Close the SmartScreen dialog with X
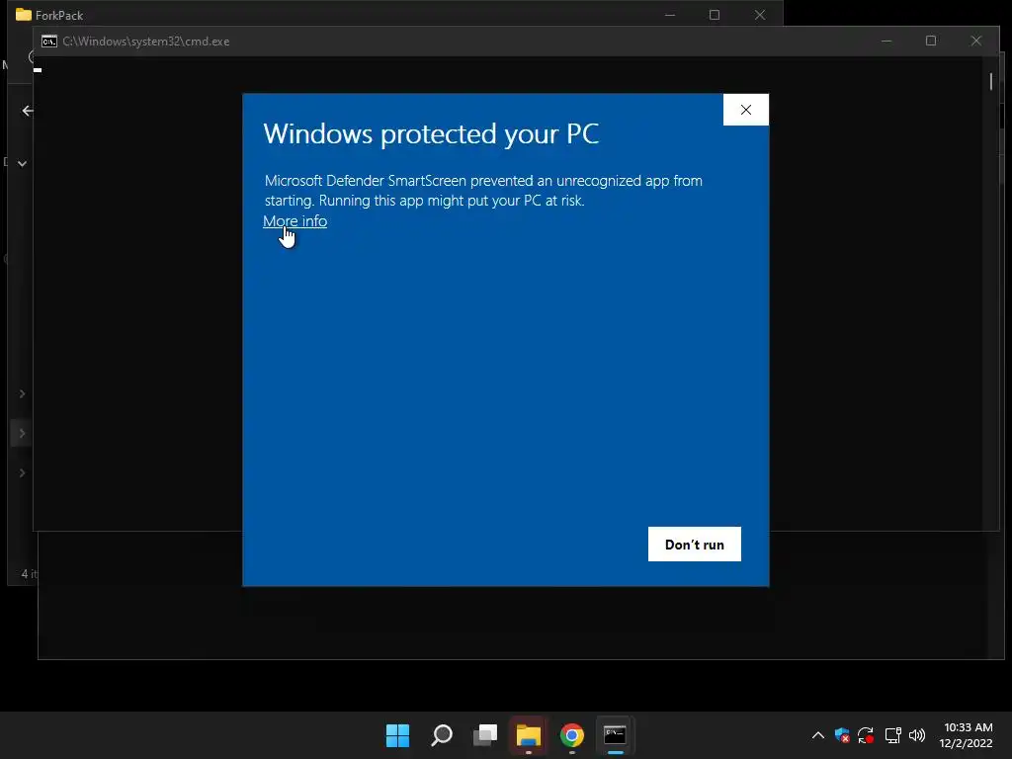 [x=746, y=110]
